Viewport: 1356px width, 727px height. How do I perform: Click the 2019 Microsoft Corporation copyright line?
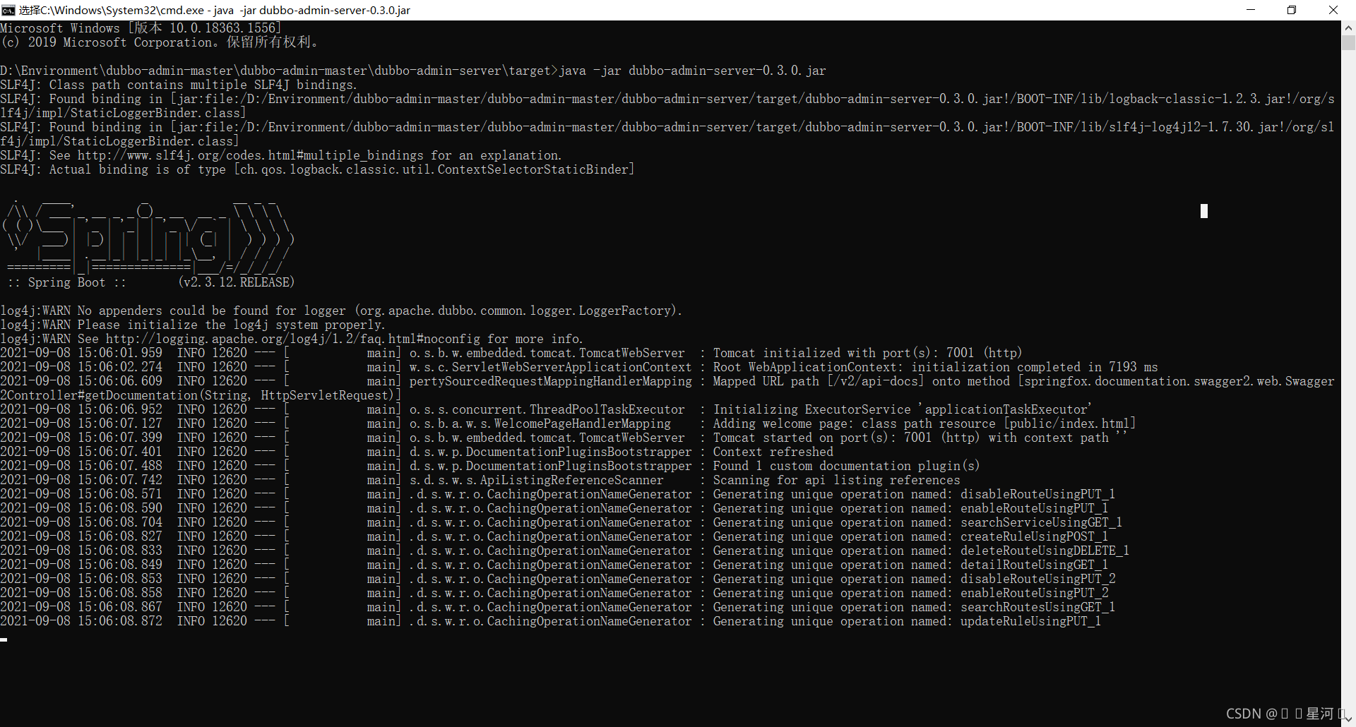click(x=160, y=42)
